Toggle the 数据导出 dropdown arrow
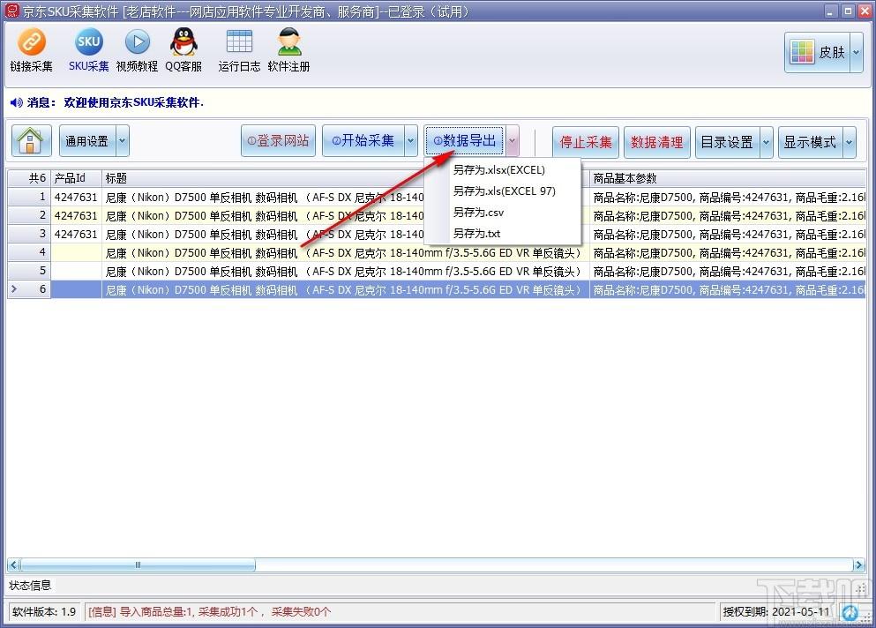876x628 pixels. click(513, 141)
